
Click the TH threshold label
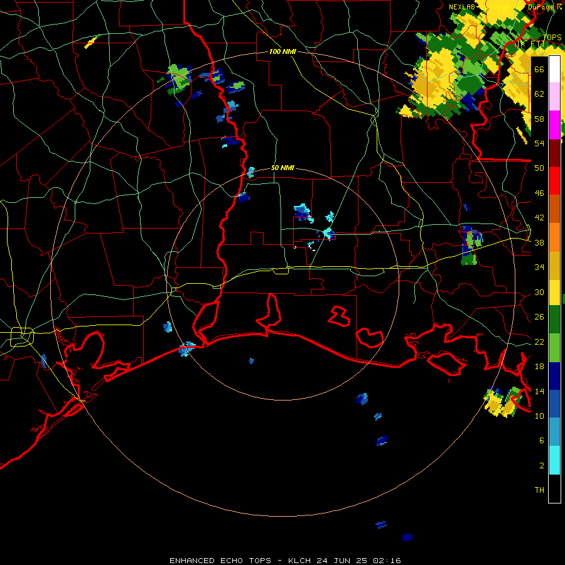tap(539, 490)
